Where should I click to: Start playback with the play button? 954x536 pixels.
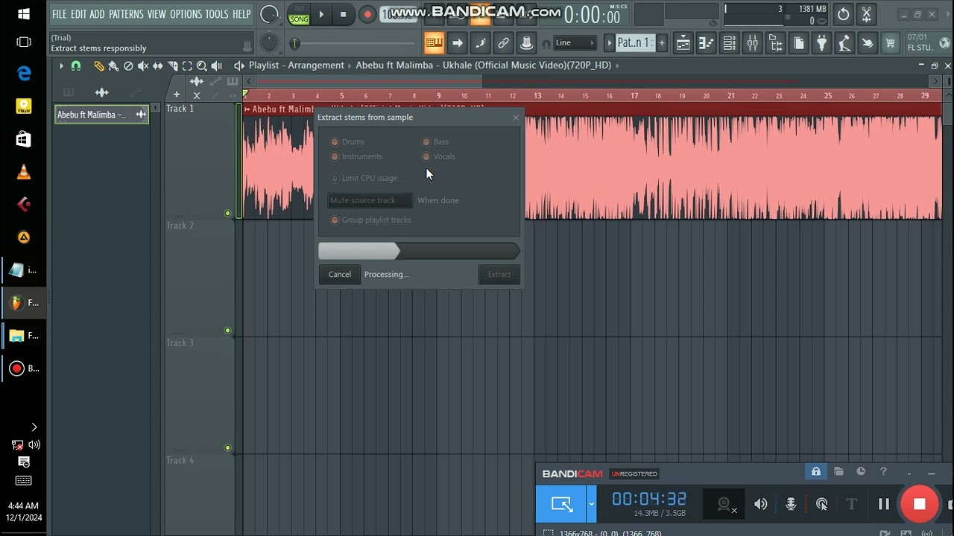tap(320, 14)
